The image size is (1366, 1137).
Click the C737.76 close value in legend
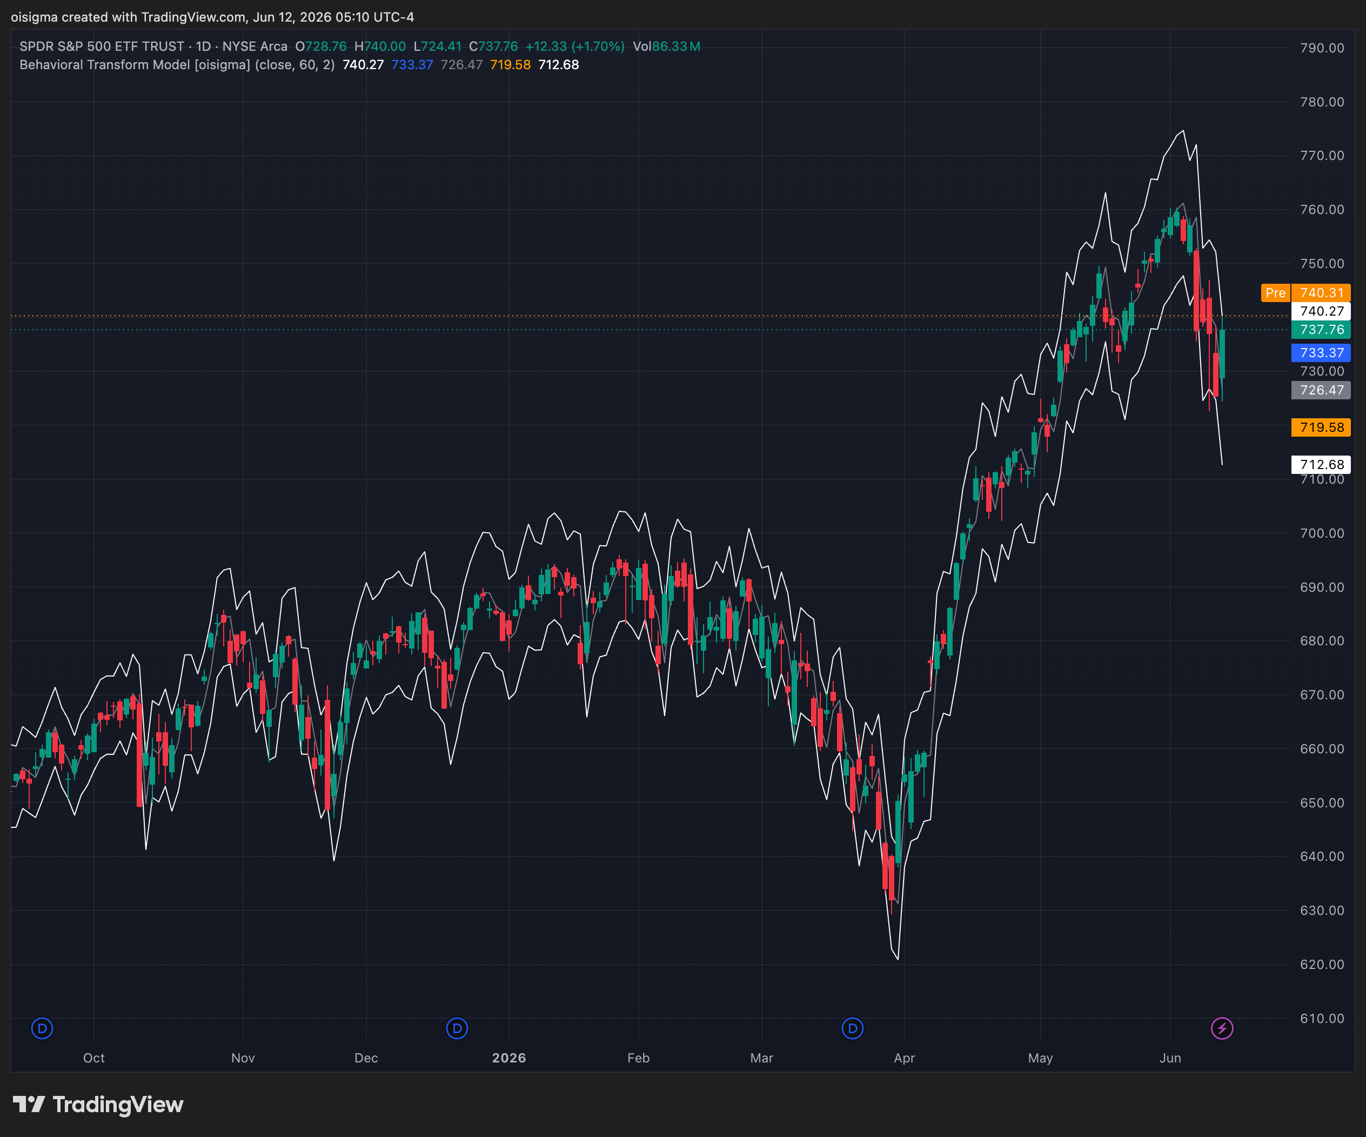pos(494,46)
